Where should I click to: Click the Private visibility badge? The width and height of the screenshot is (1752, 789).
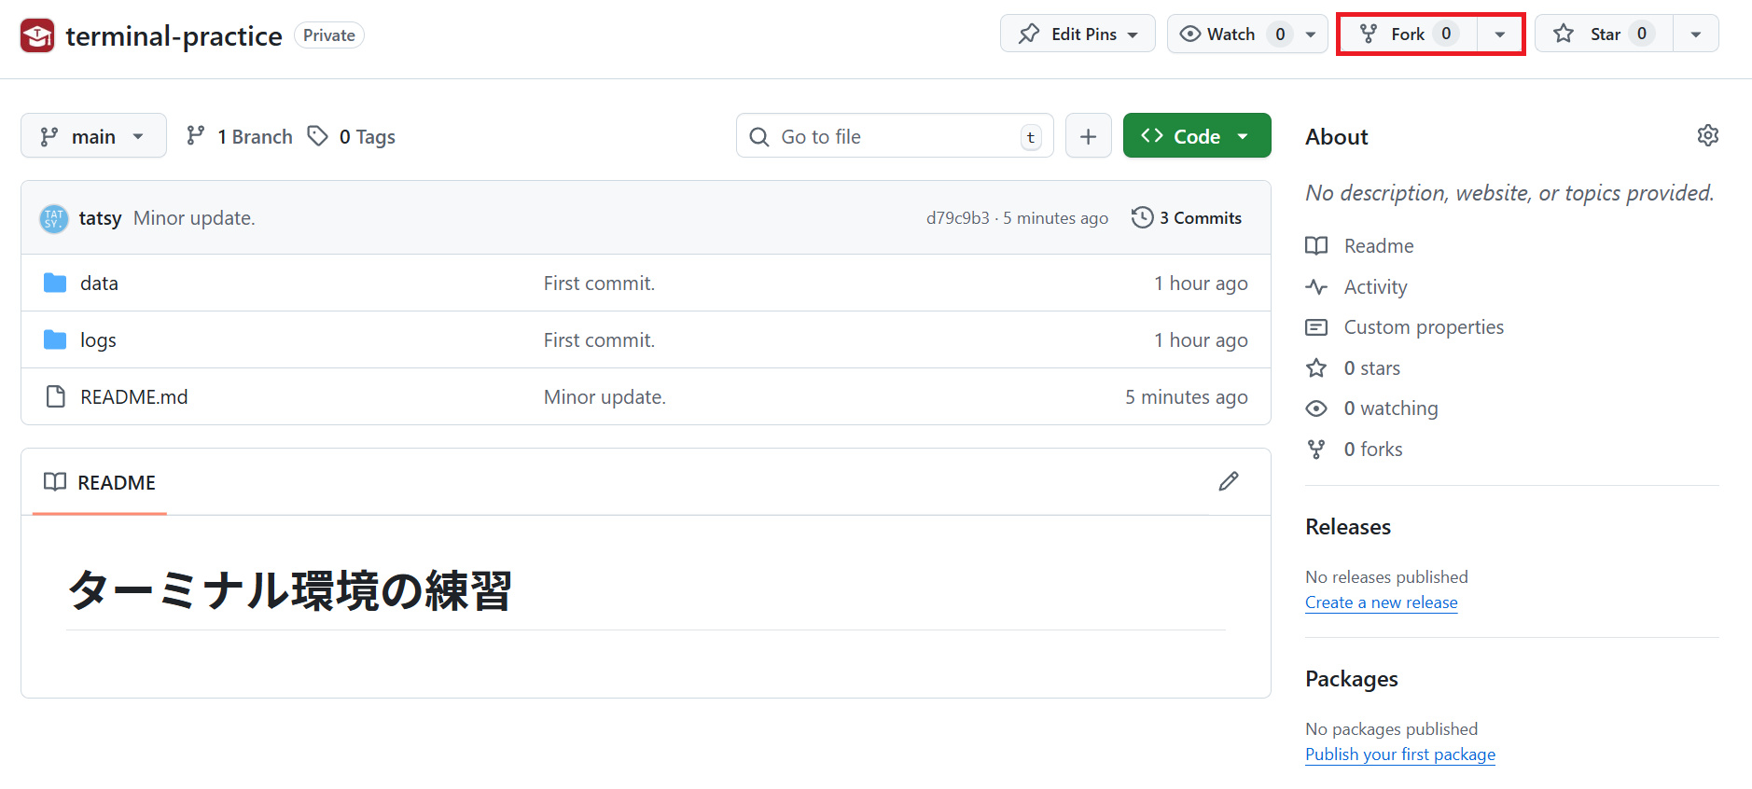tap(329, 35)
